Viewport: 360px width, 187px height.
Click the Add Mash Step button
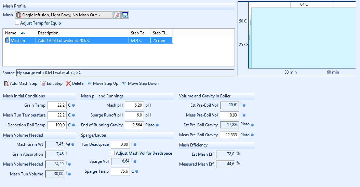click(x=21, y=83)
